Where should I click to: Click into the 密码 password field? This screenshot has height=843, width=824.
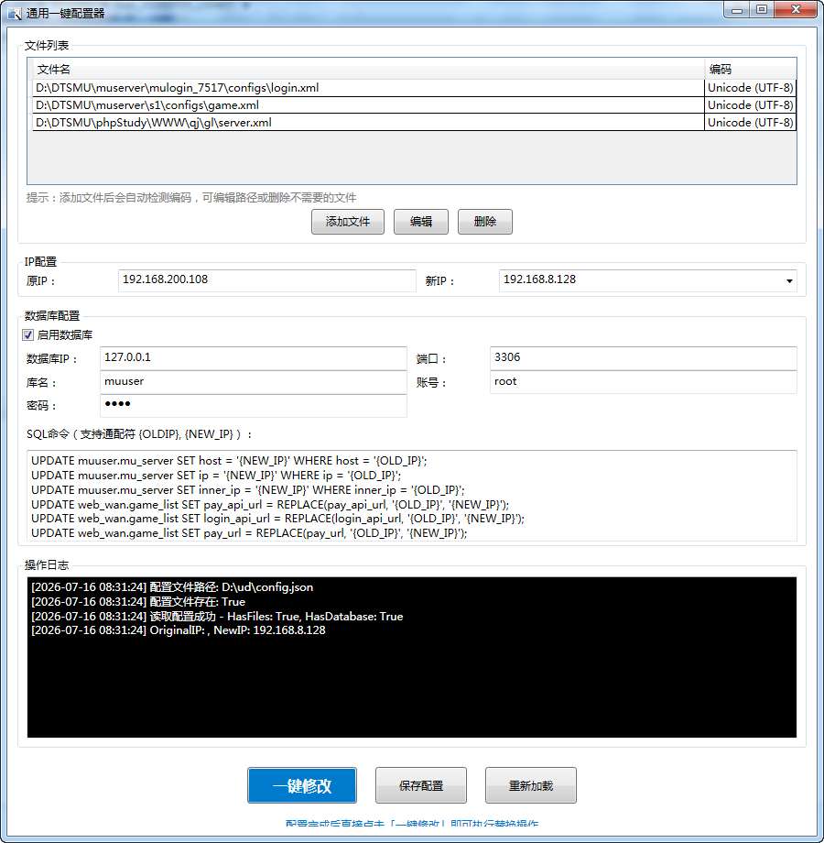pos(253,405)
